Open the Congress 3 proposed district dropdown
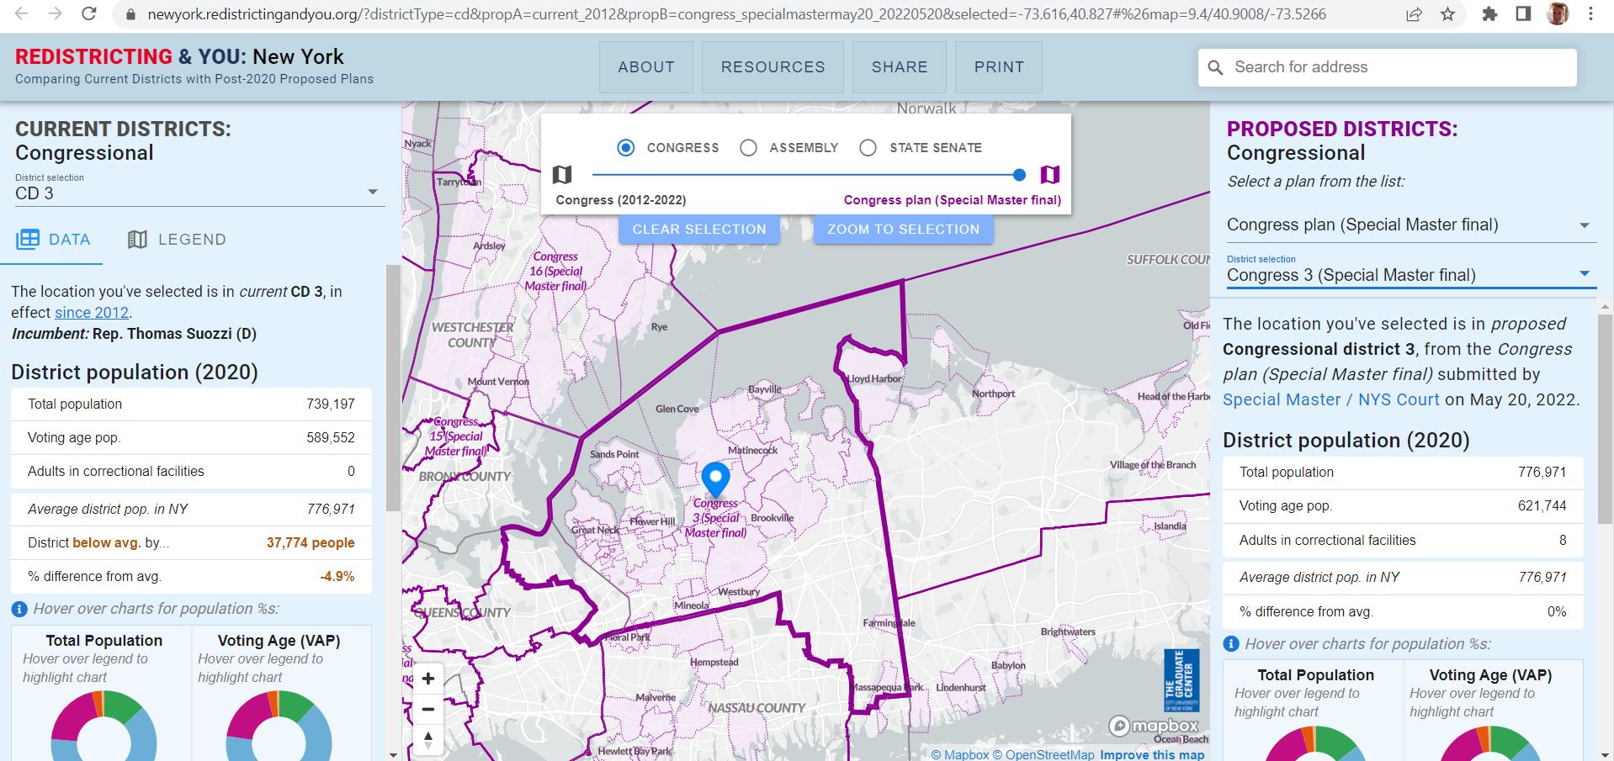Screen dimensions: 1614x761 (1408, 275)
